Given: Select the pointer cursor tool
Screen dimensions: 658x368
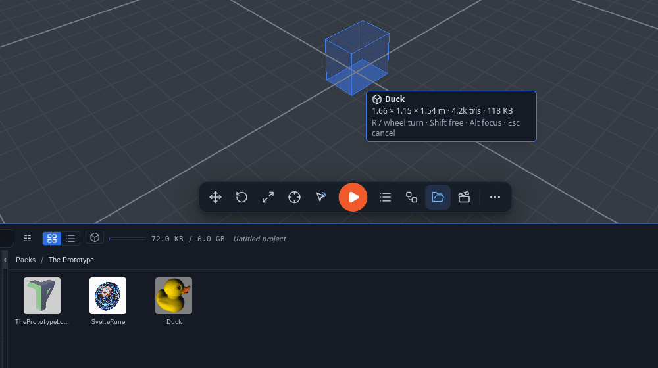Looking at the screenshot, I should [321, 197].
